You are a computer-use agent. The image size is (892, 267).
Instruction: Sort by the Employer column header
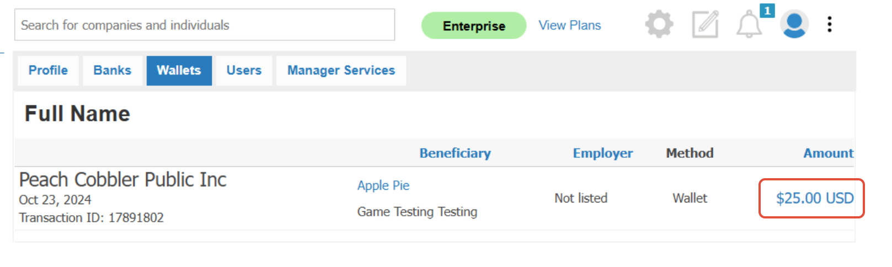(602, 153)
